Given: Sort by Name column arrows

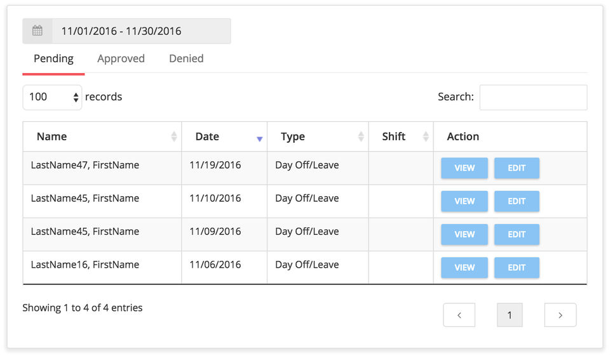Looking at the screenshot, I should point(174,136).
